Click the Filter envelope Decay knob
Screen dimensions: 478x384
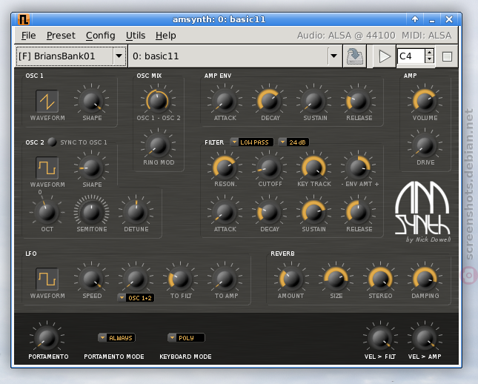click(269, 212)
